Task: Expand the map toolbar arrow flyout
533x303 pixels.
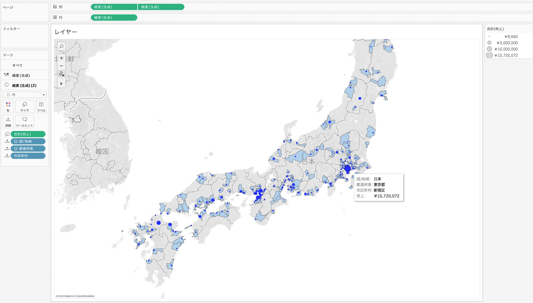Action: pos(61,84)
